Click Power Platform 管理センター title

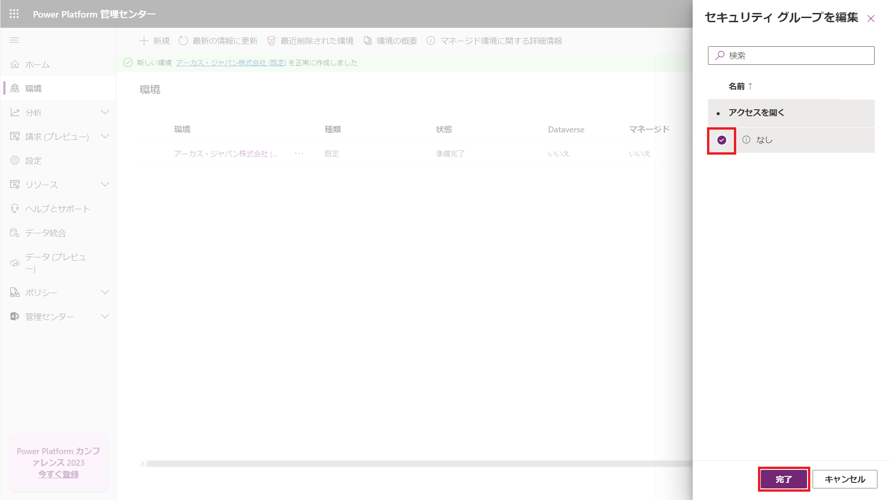tap(94, 14)
